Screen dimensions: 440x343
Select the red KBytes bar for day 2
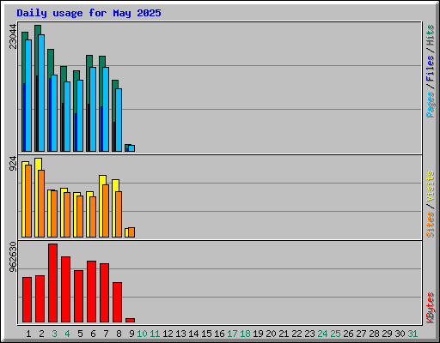coord(40,298)
